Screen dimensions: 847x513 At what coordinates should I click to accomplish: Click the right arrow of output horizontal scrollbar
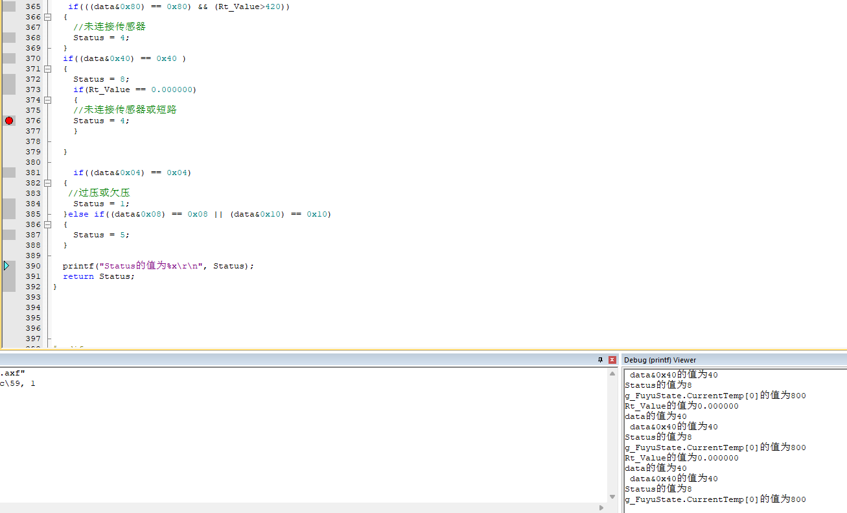[602, 508]
